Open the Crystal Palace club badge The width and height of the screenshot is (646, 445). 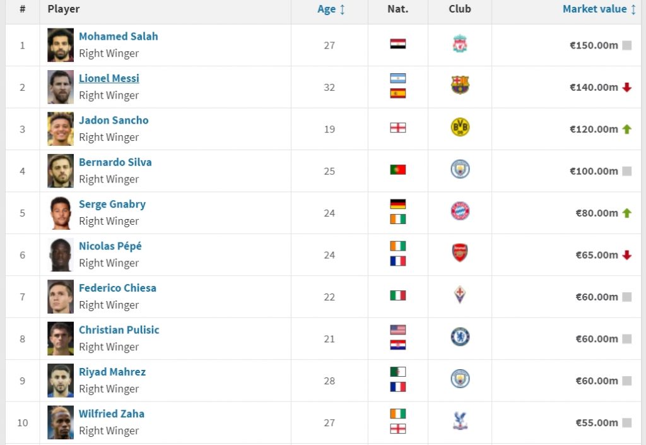[460, 421]
